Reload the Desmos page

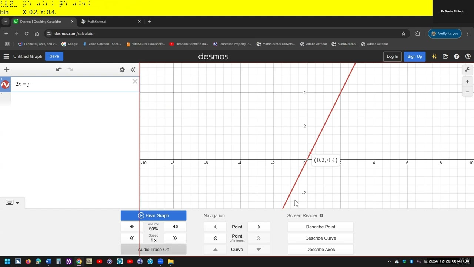tap(26, 33)
